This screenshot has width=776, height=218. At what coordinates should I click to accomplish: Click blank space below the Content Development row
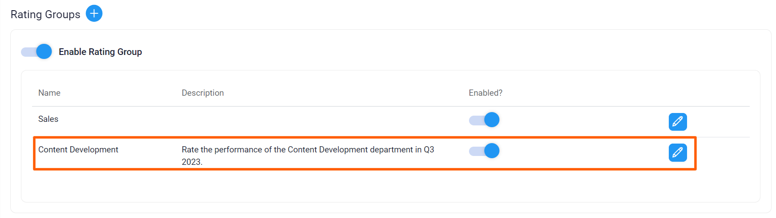[x=356, y=186]
